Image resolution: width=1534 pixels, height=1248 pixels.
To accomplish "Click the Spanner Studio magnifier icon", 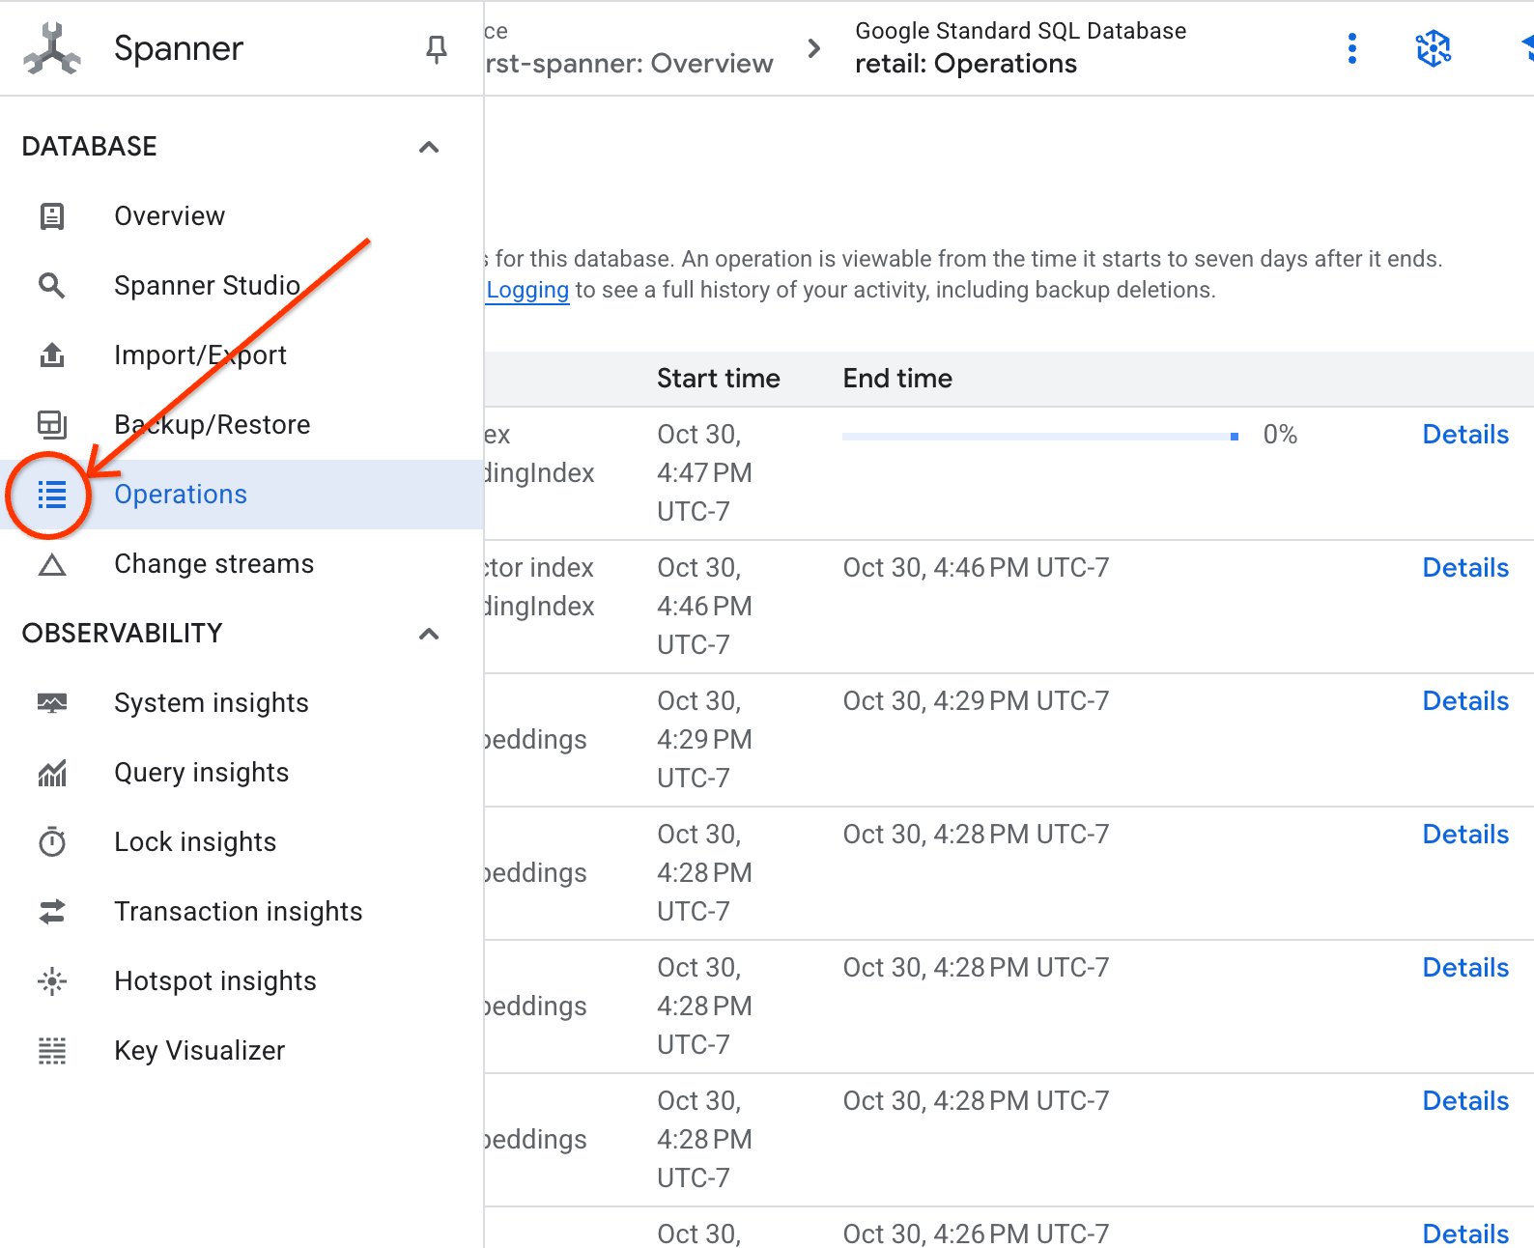I will click(x=52, y=286).
